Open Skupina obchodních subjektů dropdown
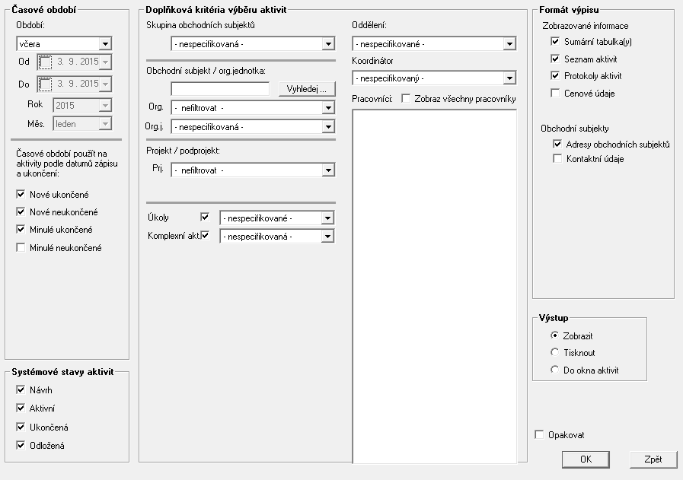Image resolution: width=683 pixels, height=480 pixels. [253, 43]
